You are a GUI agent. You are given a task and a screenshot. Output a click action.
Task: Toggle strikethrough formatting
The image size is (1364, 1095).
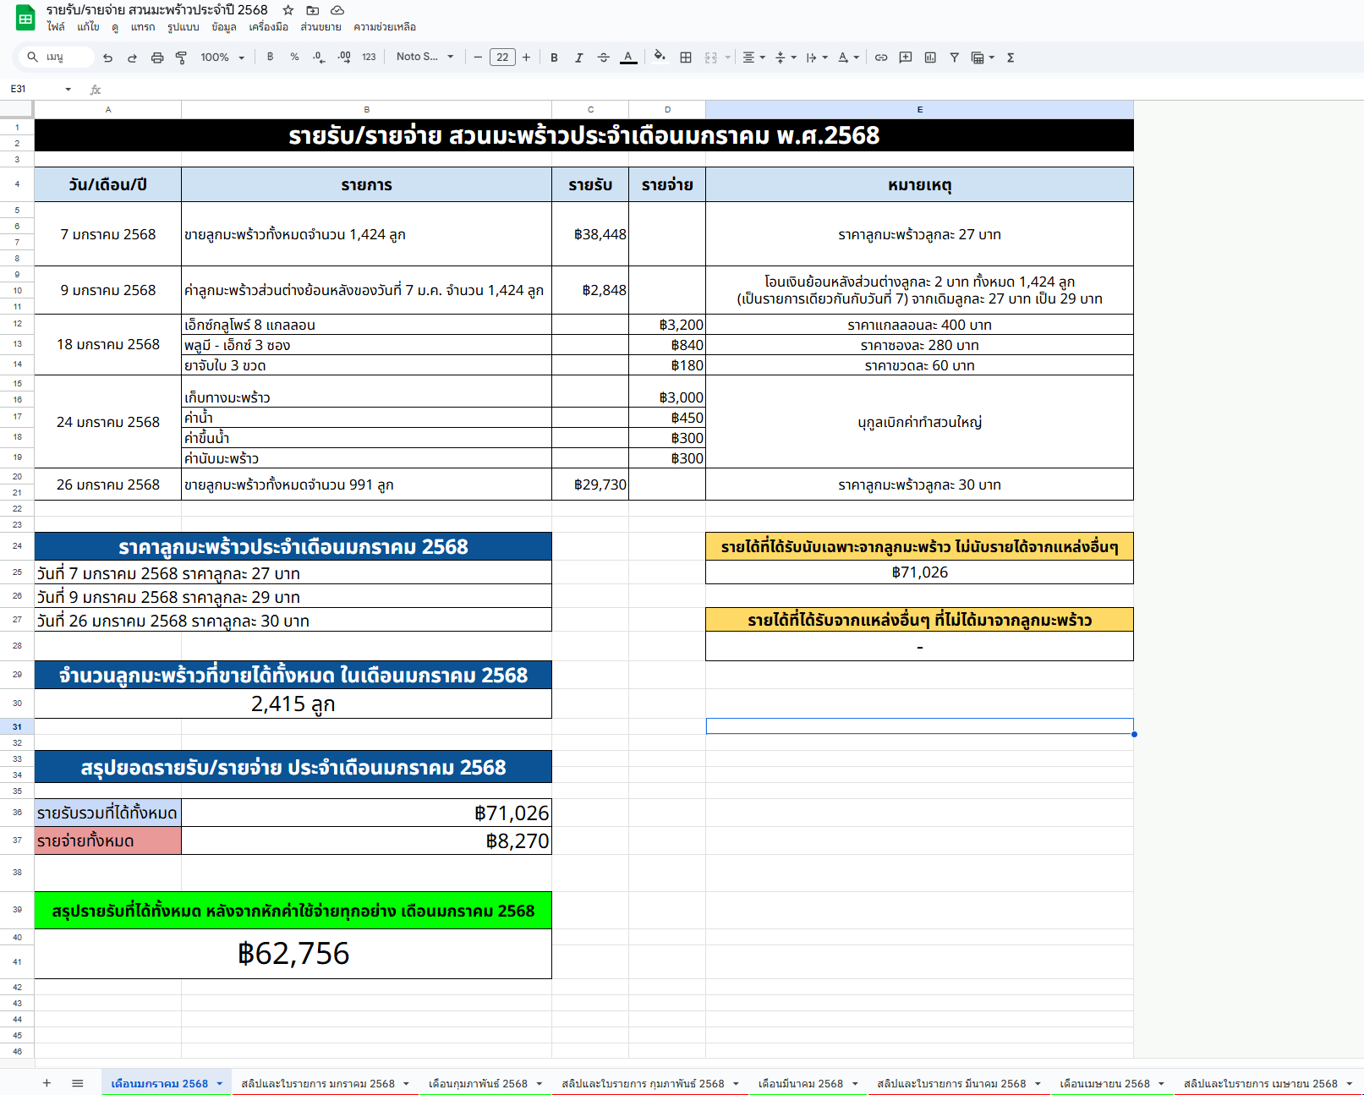(603, 57)
